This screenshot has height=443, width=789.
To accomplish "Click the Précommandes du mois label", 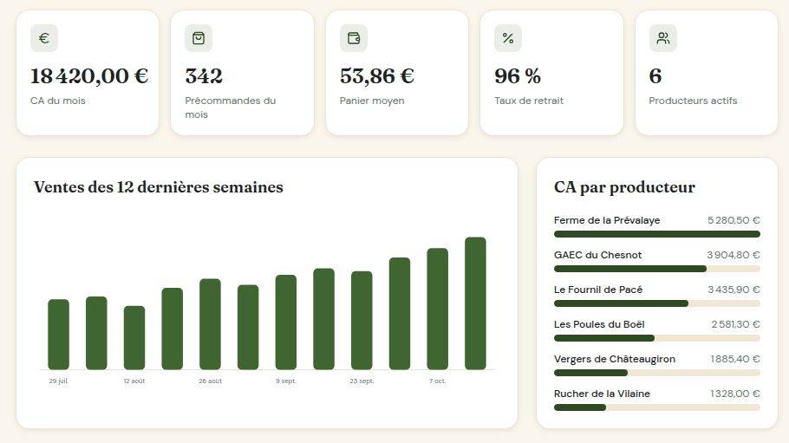I will tap(231, 107).
